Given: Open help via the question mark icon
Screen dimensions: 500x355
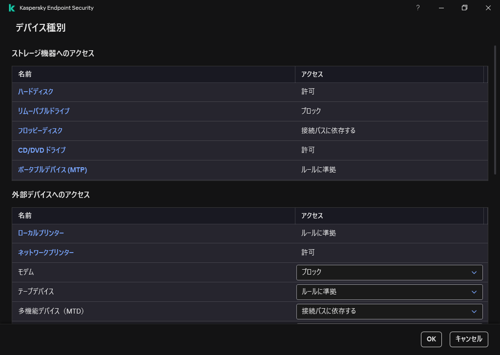Looking at the screenshot, I should [x=417, y=8].
